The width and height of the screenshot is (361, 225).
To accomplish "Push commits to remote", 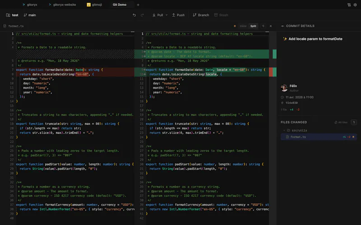I will click(x=178, y=15).
